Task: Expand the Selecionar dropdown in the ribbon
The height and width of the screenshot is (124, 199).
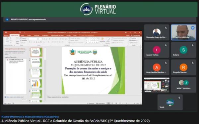Action: click(x=133, y=43)
